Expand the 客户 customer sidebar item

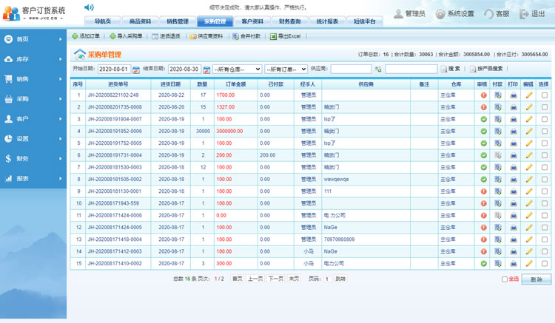[x=33, y=119]
